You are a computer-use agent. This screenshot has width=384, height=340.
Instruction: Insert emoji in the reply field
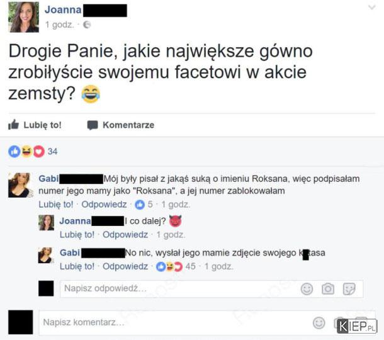click(307, 289)
